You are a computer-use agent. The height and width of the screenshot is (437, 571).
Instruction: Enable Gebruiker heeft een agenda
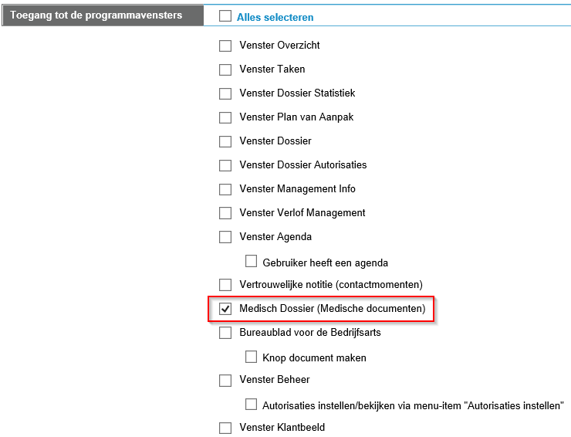click(251, 262)
